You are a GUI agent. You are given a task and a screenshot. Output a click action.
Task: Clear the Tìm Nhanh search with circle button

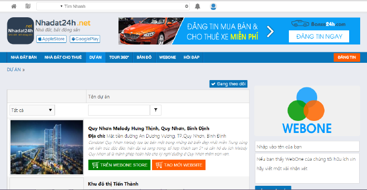(x=187, y=6)
